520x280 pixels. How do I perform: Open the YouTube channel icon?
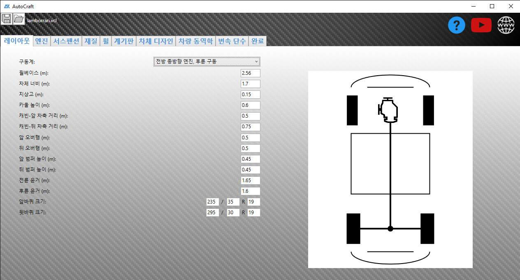point(481,25)
